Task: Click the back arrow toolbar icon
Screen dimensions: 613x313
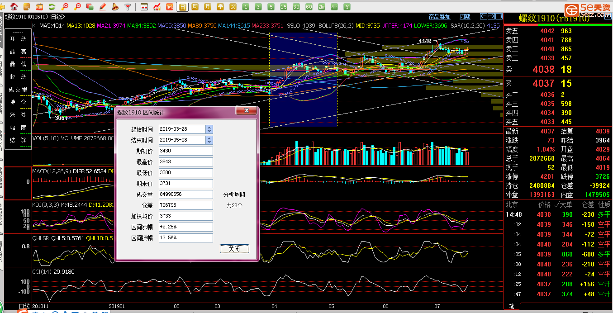Action: tap(3, 7)
